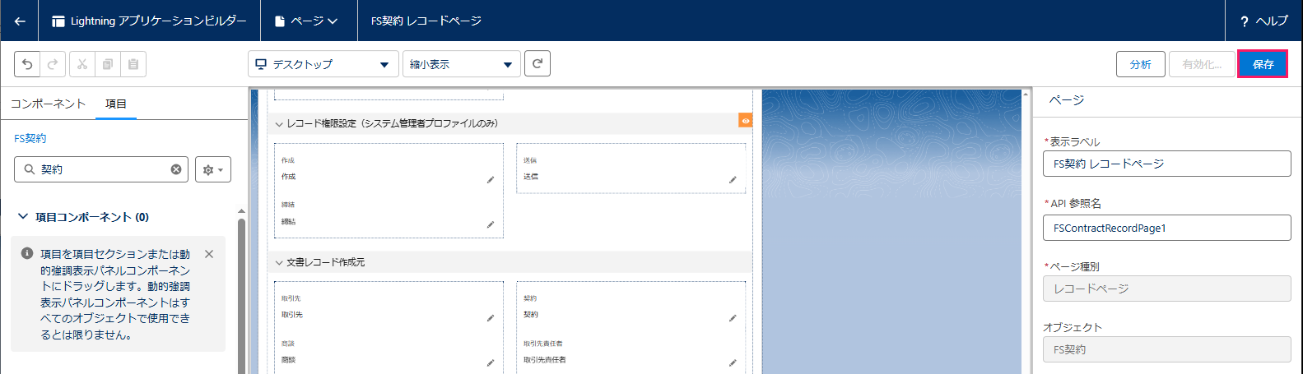Click the API 参照名 input field
The width and height of the screenshot is (1303, 374).
pos(1167,228)
